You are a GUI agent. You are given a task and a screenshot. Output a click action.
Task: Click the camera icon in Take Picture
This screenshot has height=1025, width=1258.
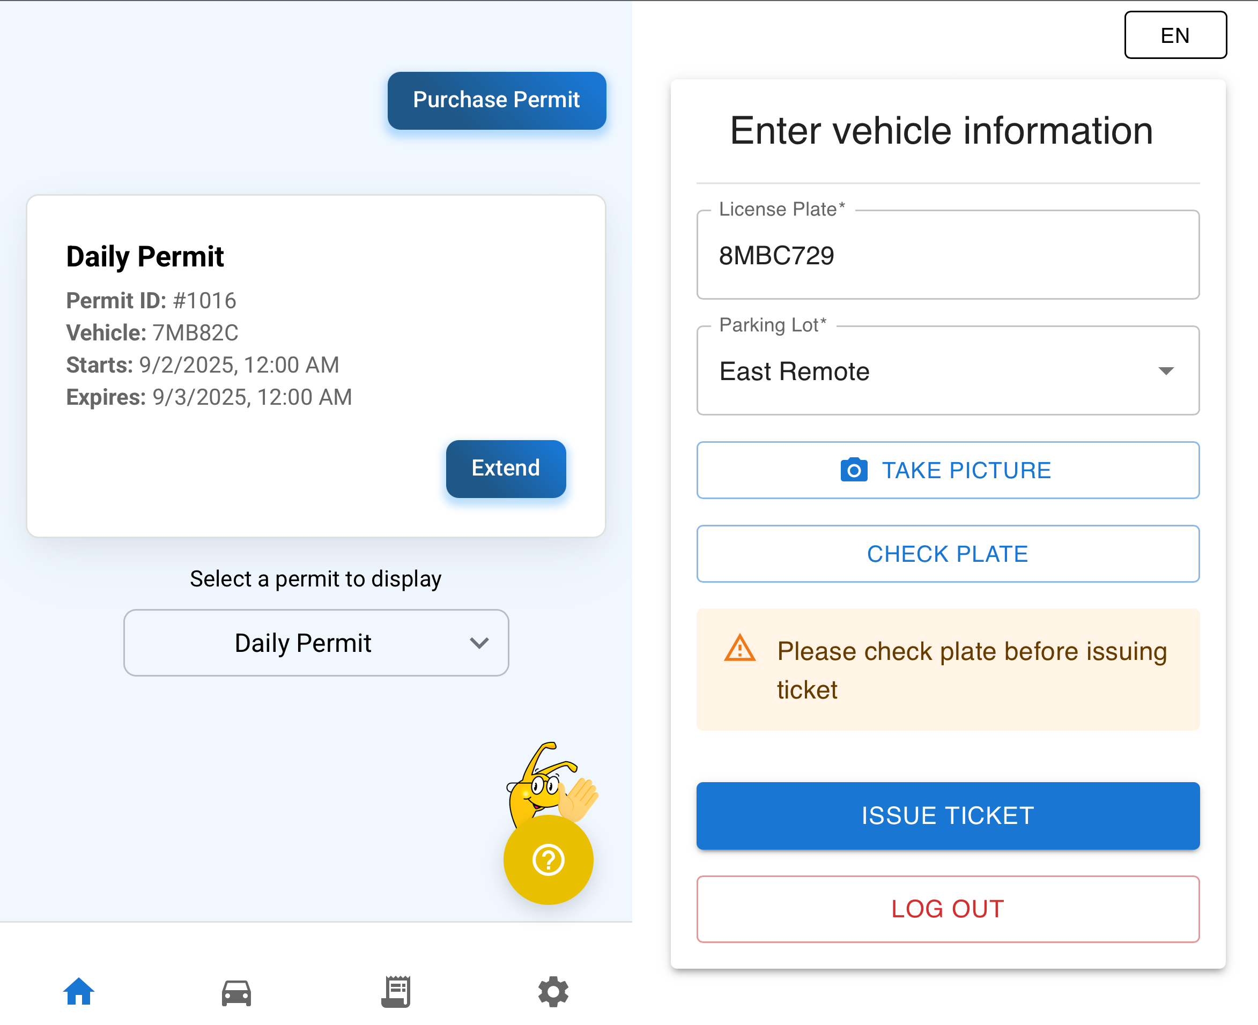(x=854, y=470)
